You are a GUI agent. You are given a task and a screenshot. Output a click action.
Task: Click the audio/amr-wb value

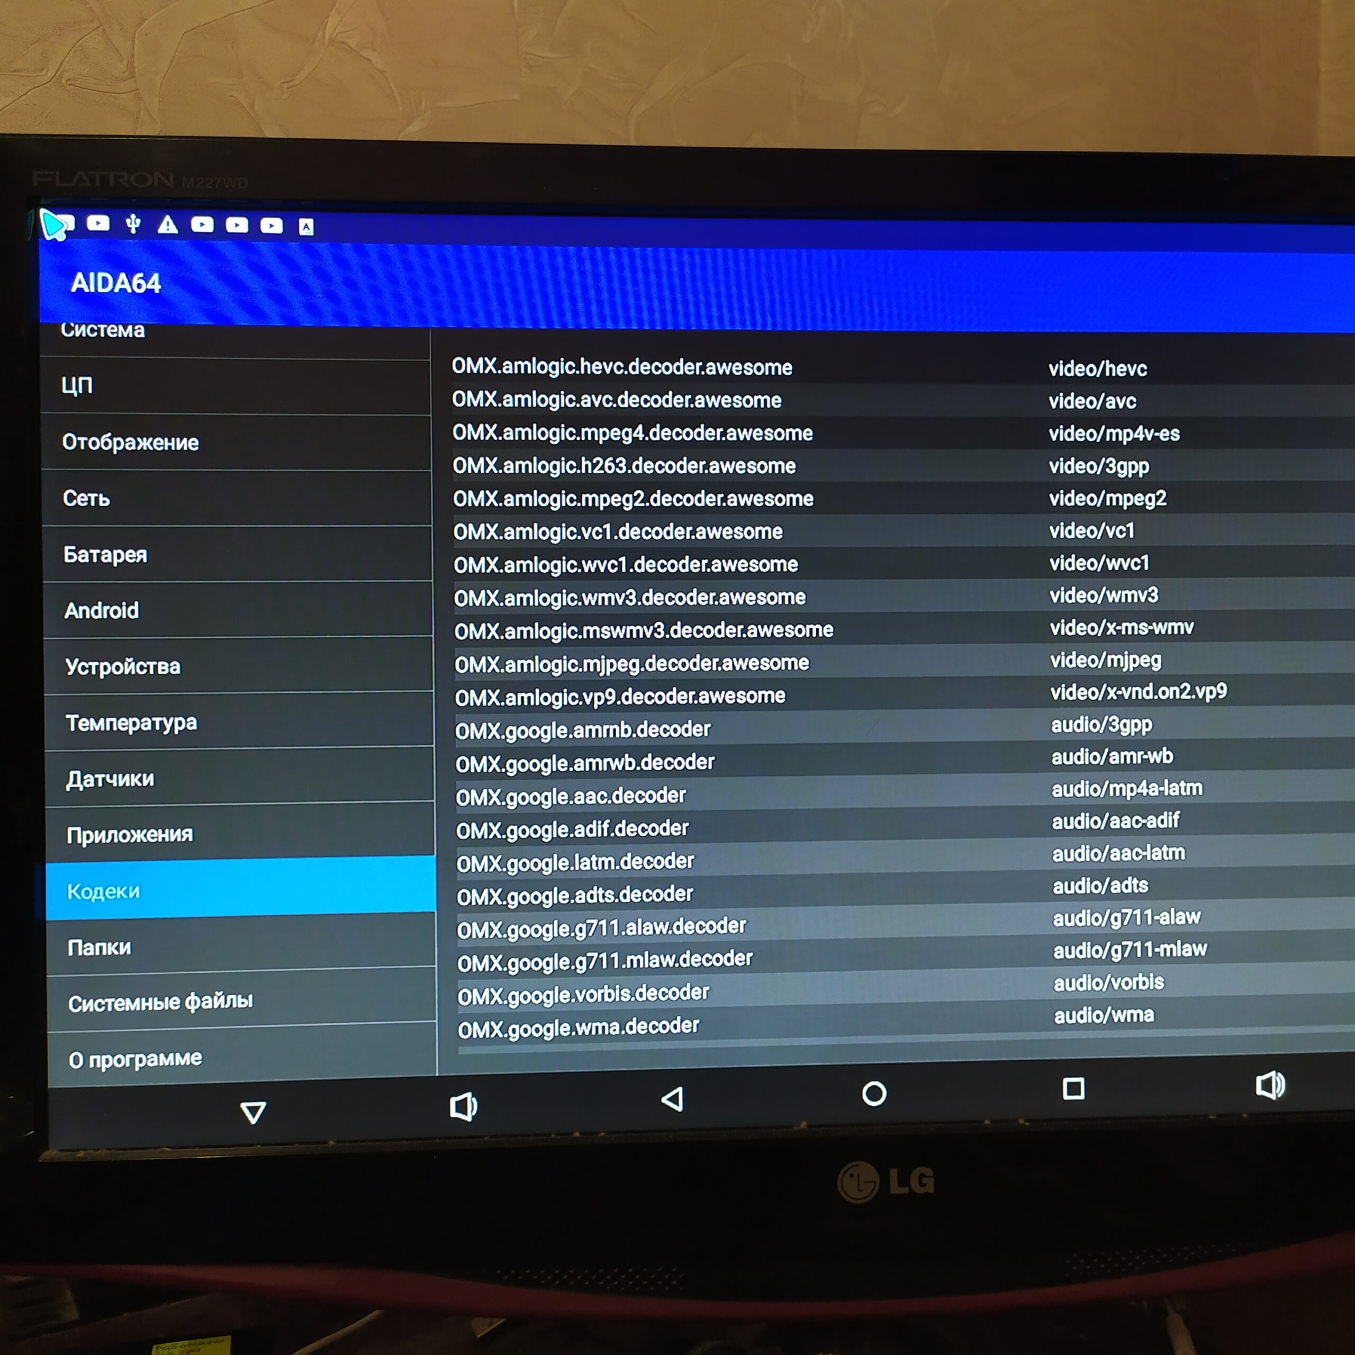(x=1112, y=756)
